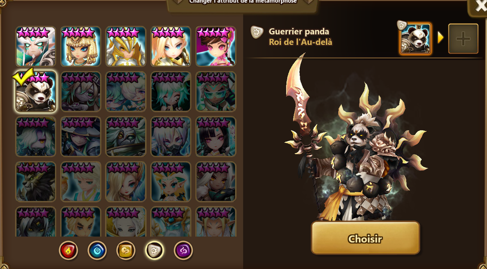
Task: Select the blonde blue-eyed girl top row thumbnail
Action: coord(171,46)
